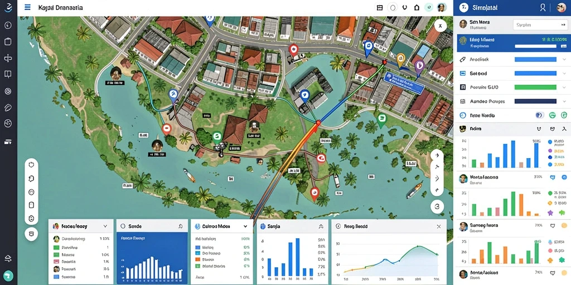
Task: Open the hamburger menu in the top bar
Action: tap(27, 7)
